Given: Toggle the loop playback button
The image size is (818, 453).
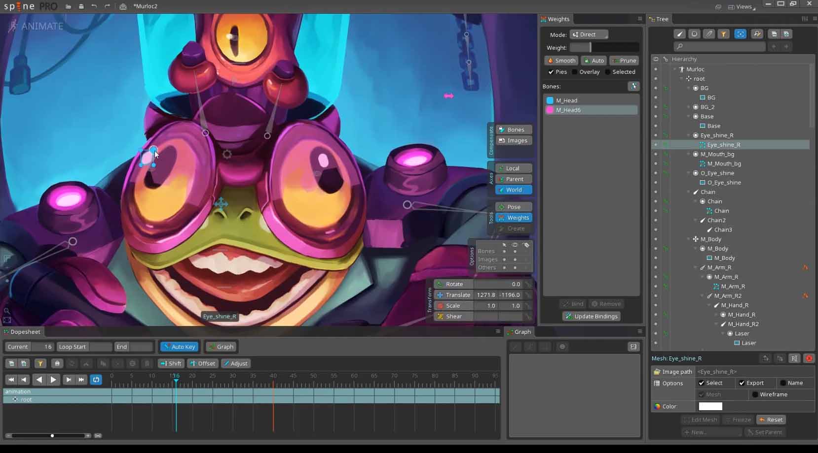Looking at the screenshot, I should (96, 380).
